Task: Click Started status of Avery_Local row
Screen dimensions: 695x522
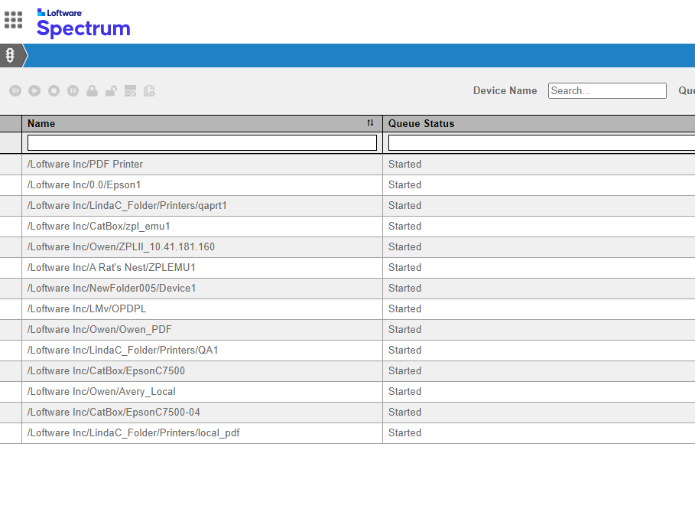Action: 404,392
